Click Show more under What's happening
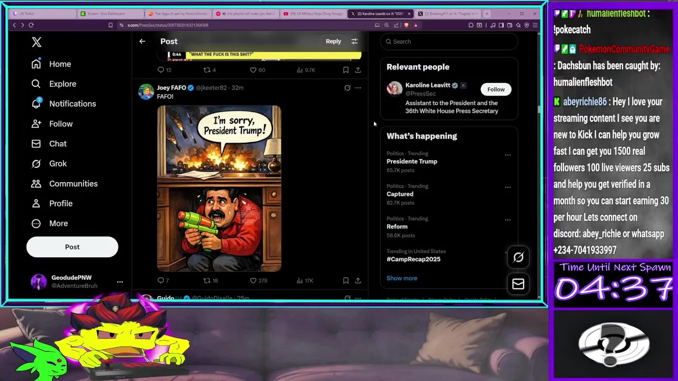This screenshot has width=678, height=381. pyautogui.click(x=402, y=278)
